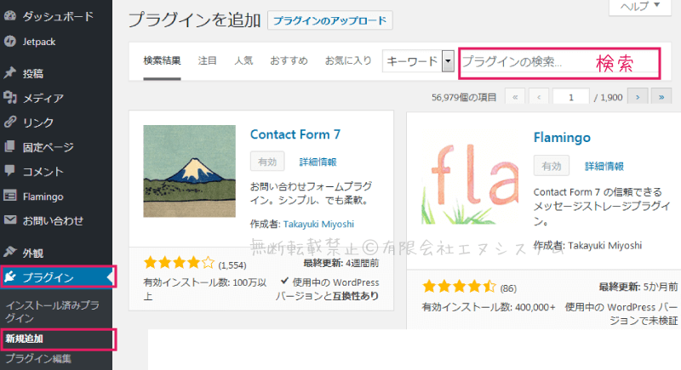Screen dimensions: 681x370
Task: Open Contact Form 7 Mount Fuji thumbnail
Action: (189, 171)
